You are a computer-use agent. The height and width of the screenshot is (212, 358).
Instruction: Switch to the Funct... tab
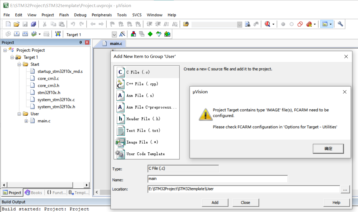click(x=56, y=192)
